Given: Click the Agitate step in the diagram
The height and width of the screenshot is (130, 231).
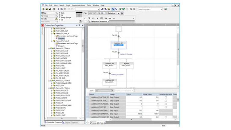Looking at the screenshot, I should (126, 65).
